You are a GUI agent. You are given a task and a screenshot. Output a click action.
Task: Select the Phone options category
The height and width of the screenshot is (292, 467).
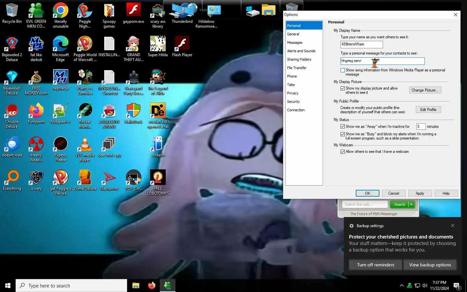point(304,76)
